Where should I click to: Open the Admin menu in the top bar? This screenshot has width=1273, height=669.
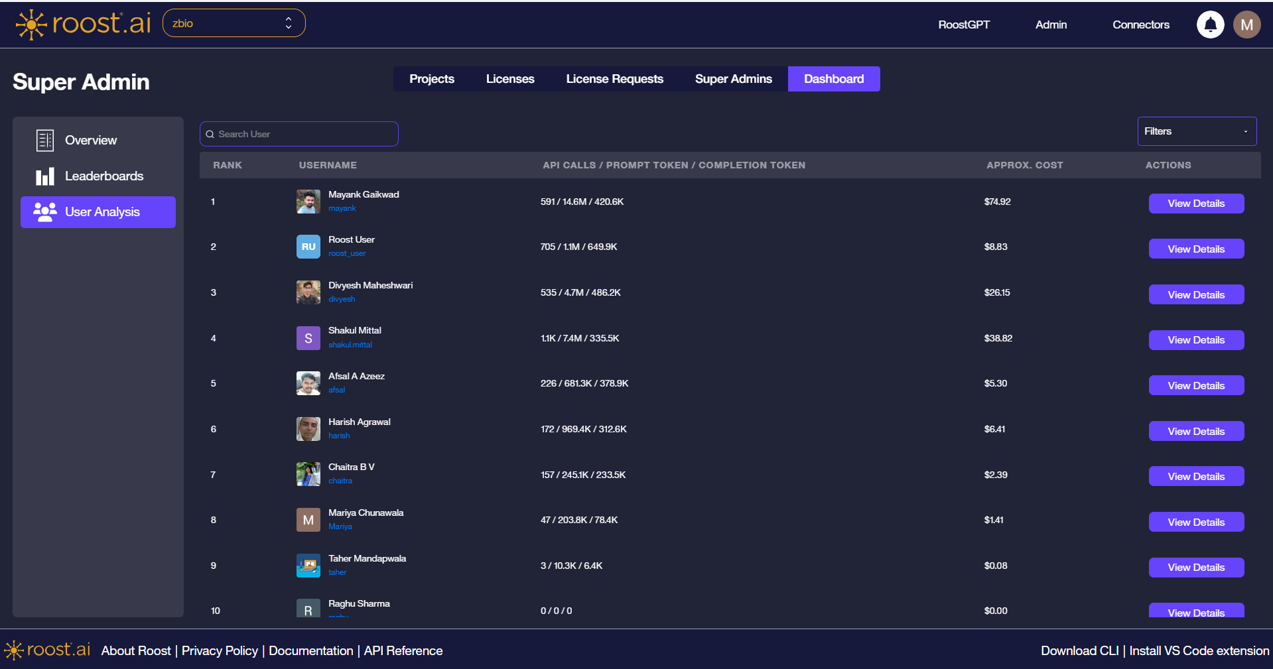click(x=1050, y=24)
